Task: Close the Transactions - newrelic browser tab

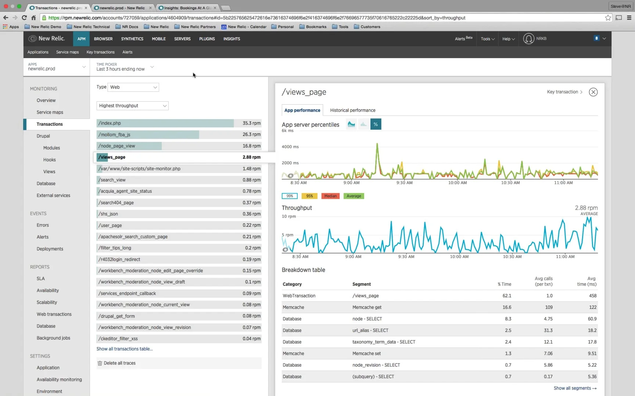Action: tap(86, 8)
